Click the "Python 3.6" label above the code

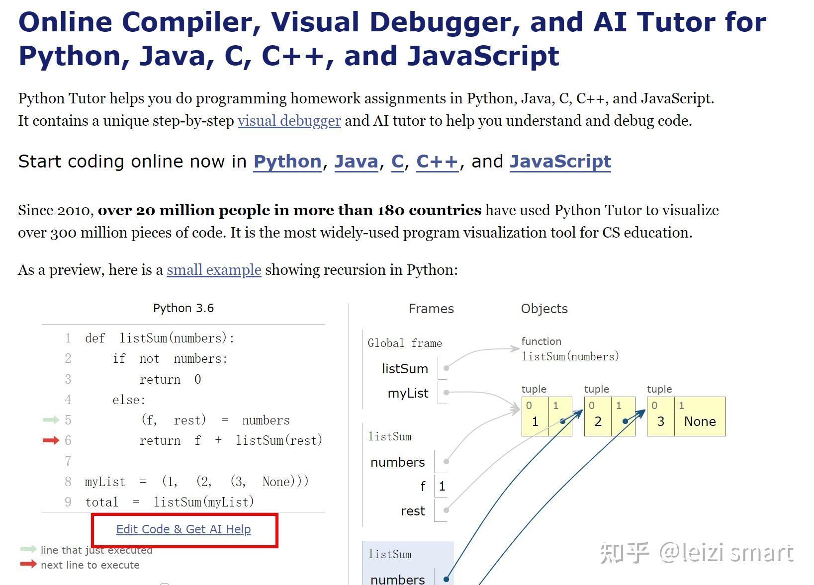[x=183, y=308]
